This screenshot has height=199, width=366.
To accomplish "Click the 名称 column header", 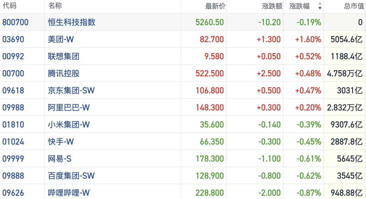I will [x=55, y=6].
